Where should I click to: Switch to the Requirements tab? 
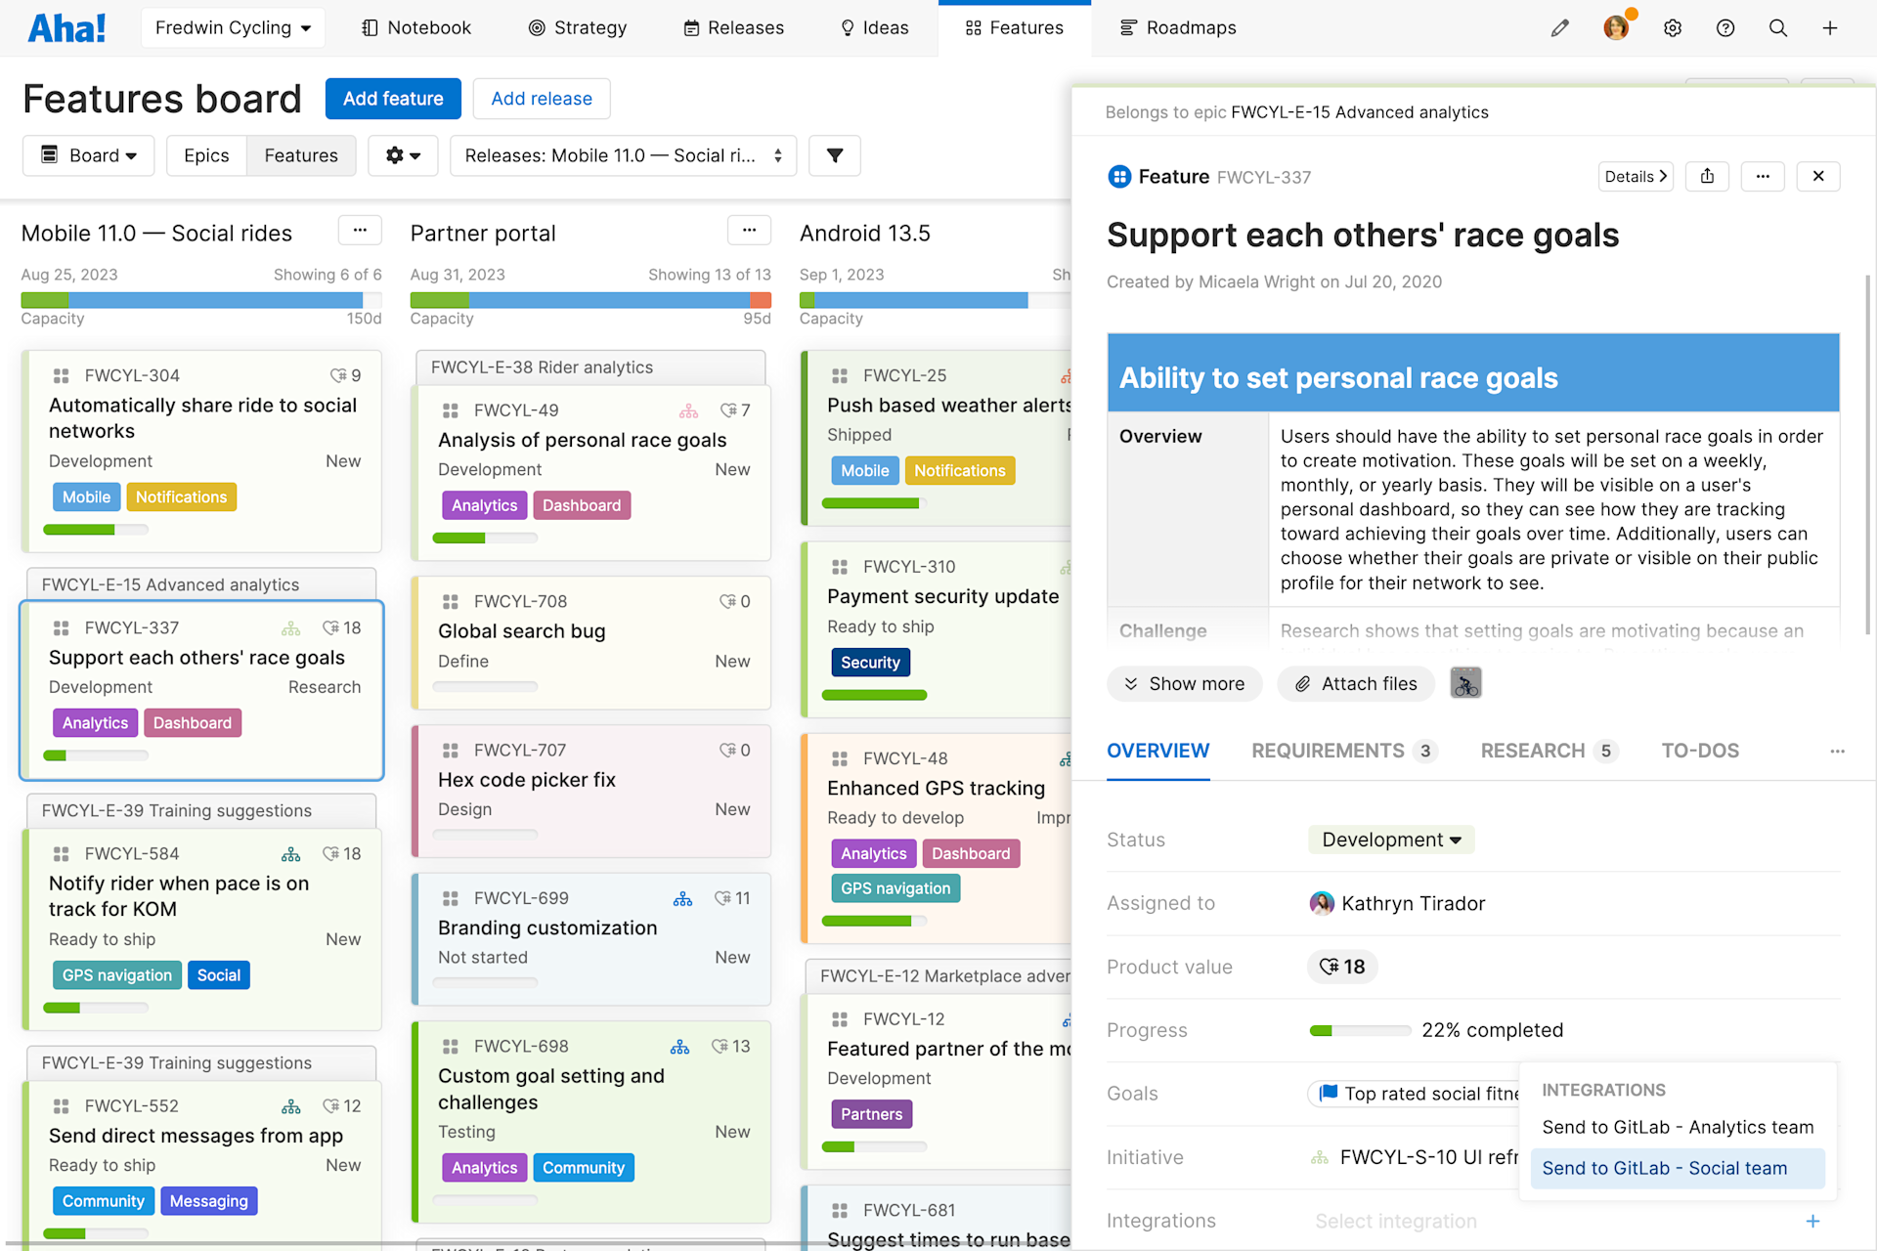click(x=1328, y=751)
